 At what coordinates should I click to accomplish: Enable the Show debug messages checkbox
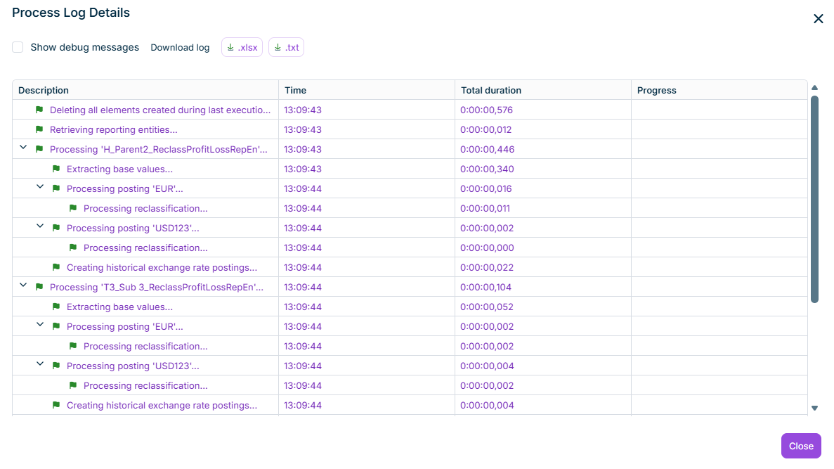pyautogui.click(x=18, y=47)
